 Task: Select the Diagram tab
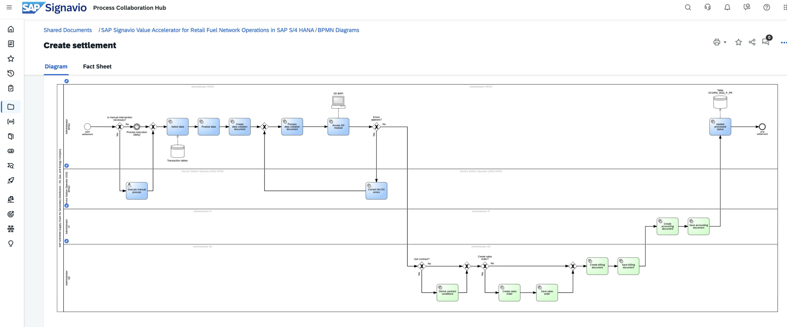(x=56, y=66)
